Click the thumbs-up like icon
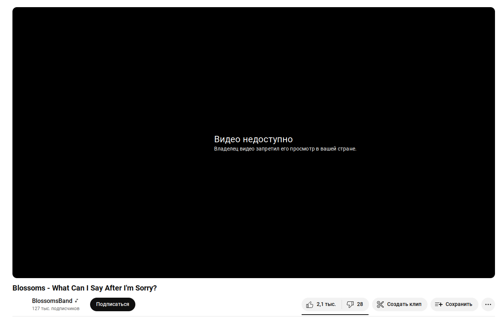The height and width of the screenshot is (318, 498). [x=310, y=304]
